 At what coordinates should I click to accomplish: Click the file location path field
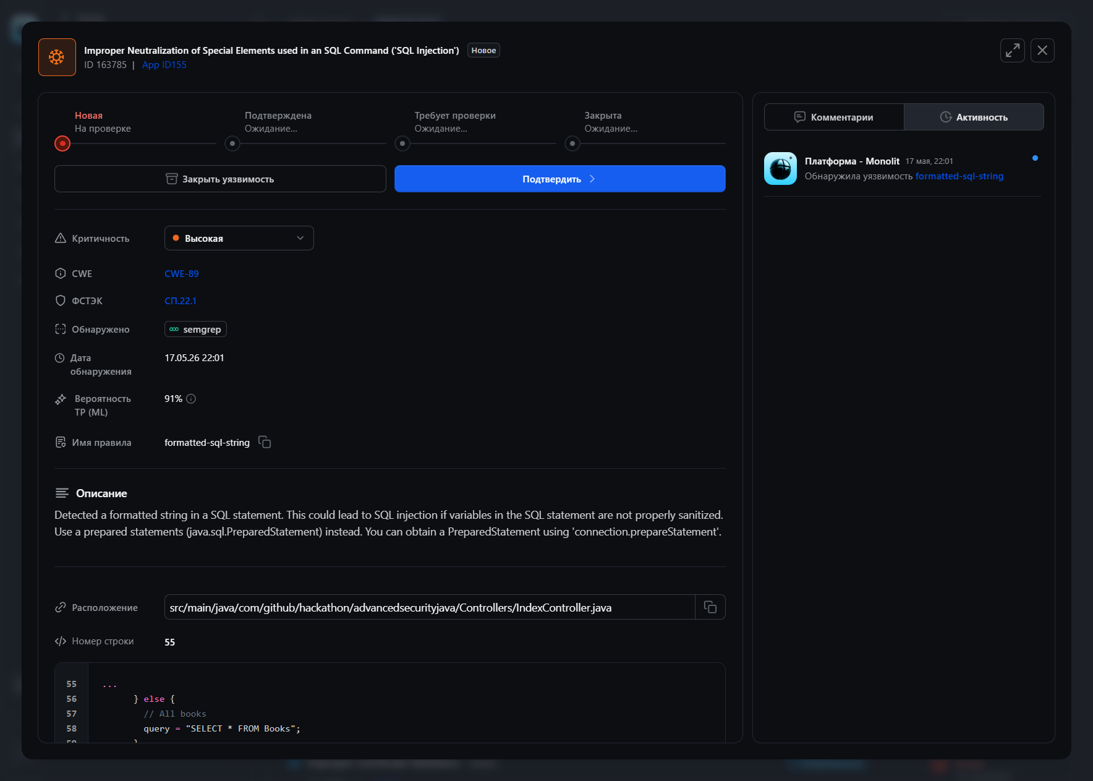click(x=430, y=607)
